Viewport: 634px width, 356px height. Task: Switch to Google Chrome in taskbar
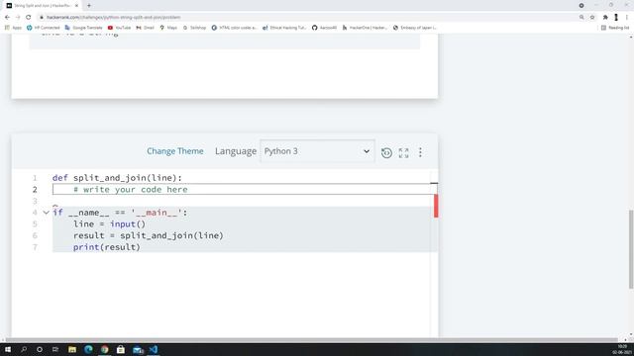click(x=104, y=349)
